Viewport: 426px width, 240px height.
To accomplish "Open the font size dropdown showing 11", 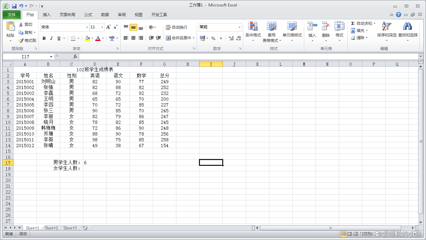I will (102, 27).
